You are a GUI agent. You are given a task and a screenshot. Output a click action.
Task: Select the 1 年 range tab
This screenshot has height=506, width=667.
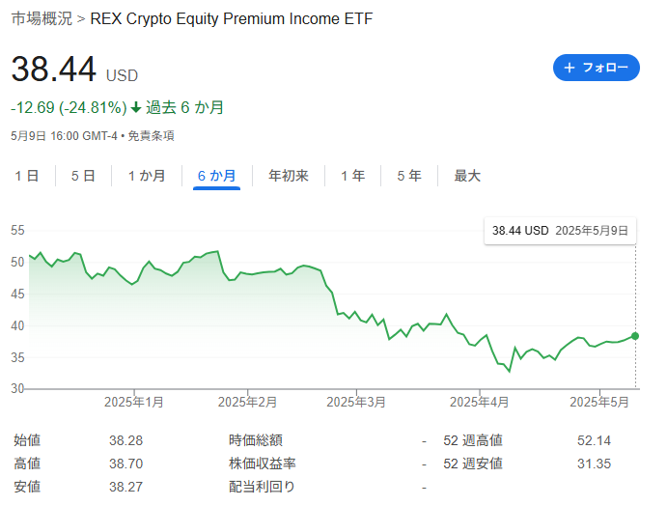pyautogui.click(x=352, y=176)
